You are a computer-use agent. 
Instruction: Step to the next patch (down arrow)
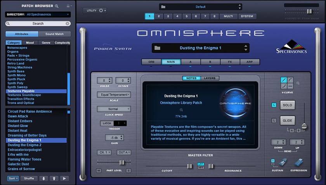point(43,178)
